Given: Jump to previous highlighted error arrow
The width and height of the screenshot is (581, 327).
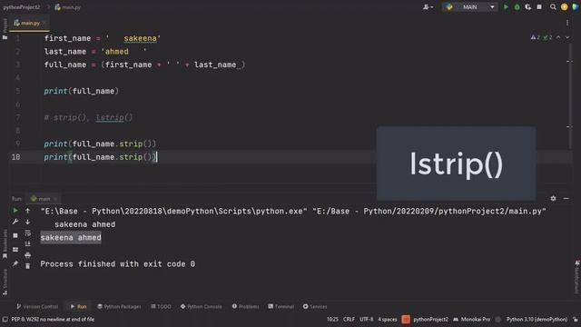Looking at the screenshot, I should click(559, 37).
